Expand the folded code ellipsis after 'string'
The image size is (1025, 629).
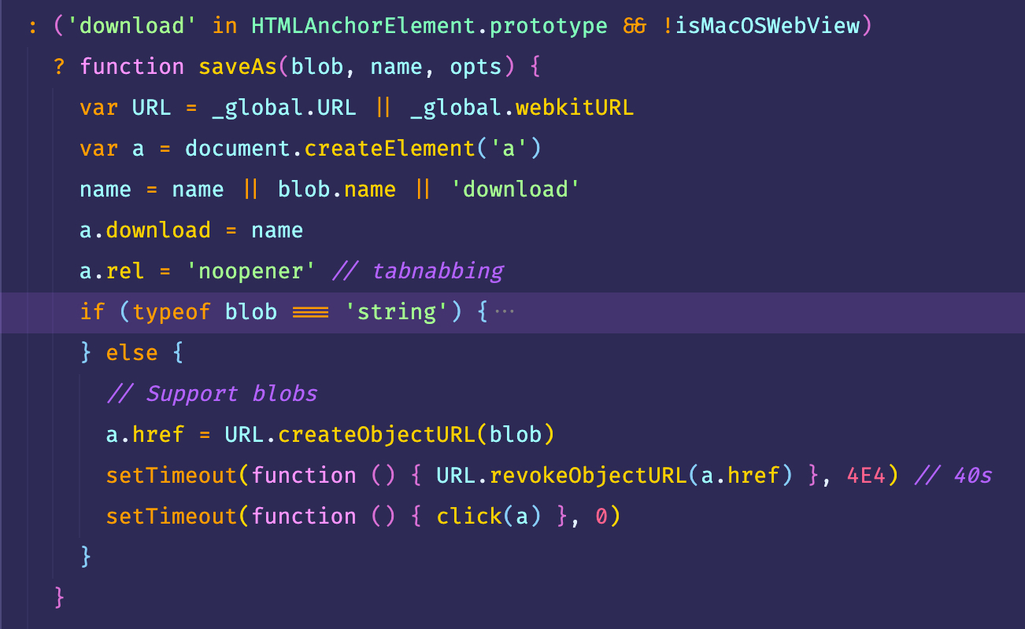click(505, 312)
